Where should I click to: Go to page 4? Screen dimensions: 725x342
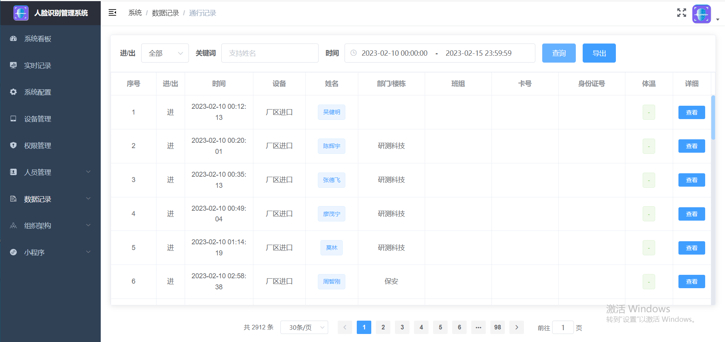[421, 327]
